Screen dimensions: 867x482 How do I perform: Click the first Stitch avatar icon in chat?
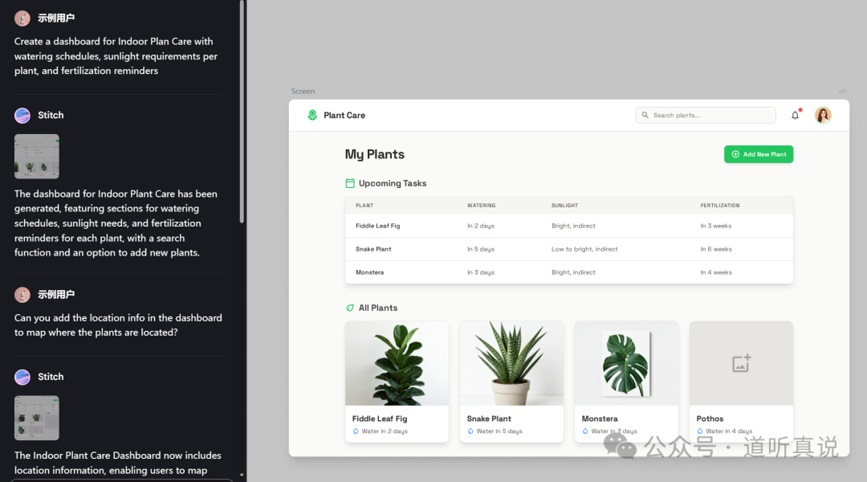click(22, 115)
